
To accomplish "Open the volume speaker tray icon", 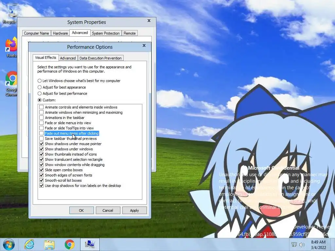I will [x=302, y=244].
